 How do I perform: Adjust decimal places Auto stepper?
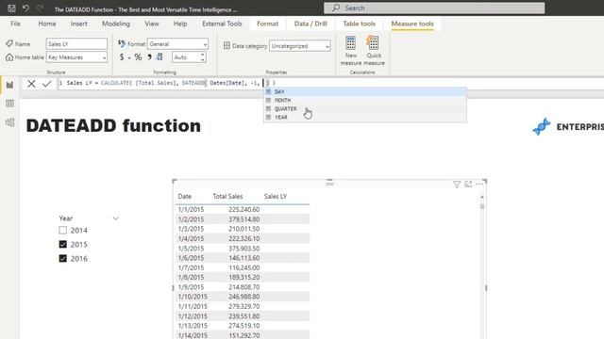coord(203,57)
